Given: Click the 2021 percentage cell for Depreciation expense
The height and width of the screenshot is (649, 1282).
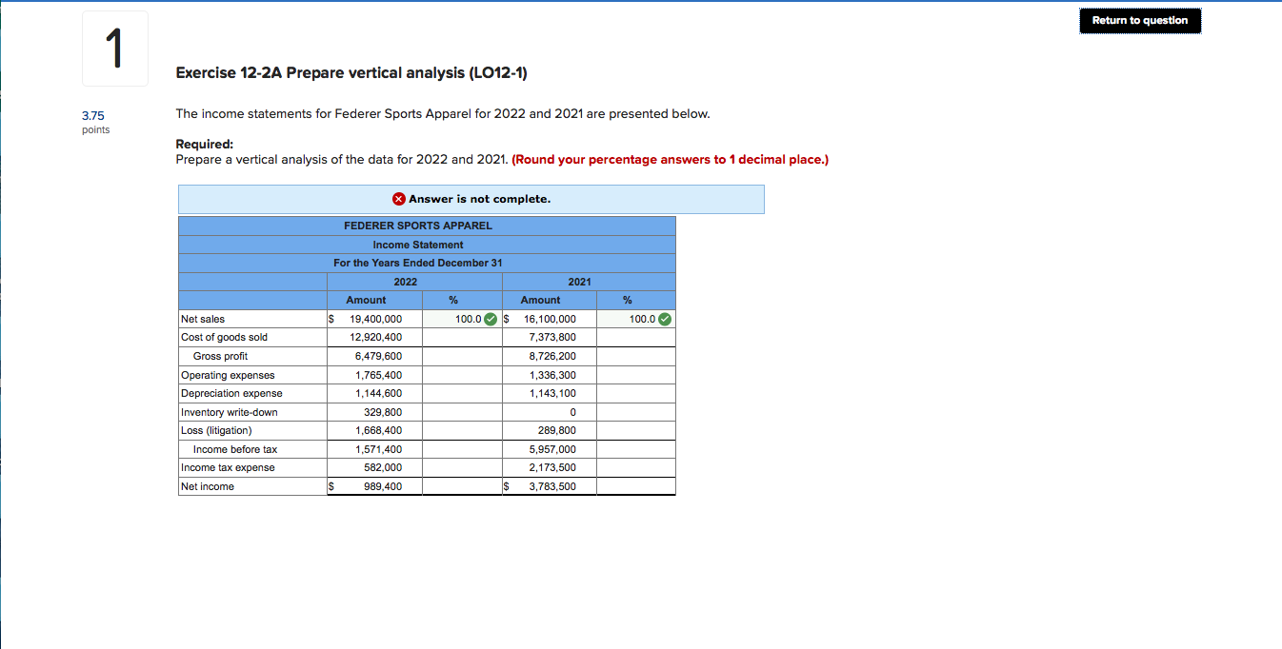Looking at the screenshot, I should coord(635,393).
